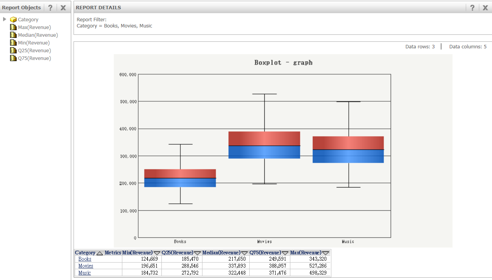The image size is (492, 280).
Task: Open the Music category link
Action: coord(85,273)
